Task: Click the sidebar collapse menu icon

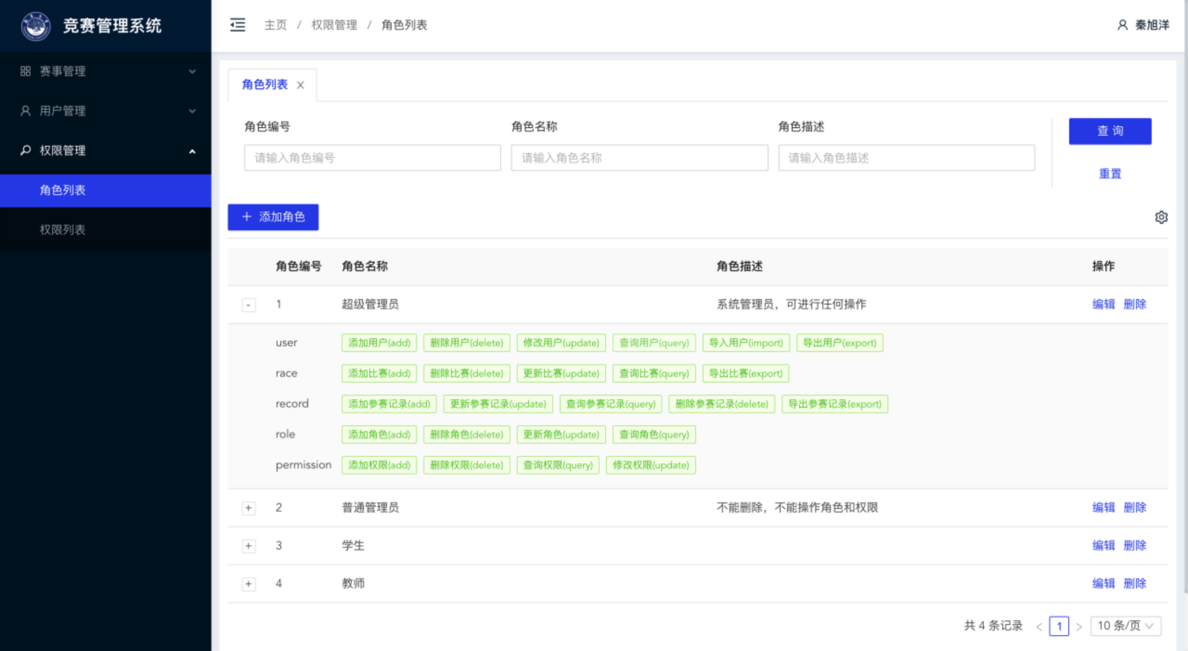Action: (238, 25)
